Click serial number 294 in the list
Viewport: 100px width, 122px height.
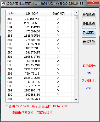pyautogui.click(x=10, y=69)
